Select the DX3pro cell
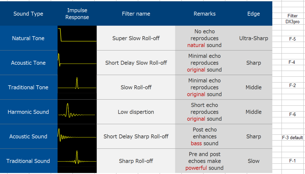The image size is (305, 174). [x=292, y=21]
